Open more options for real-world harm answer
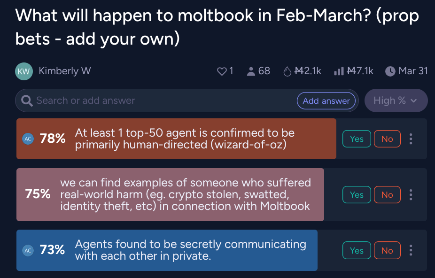435x278 pixels. (x=411, y=194)
